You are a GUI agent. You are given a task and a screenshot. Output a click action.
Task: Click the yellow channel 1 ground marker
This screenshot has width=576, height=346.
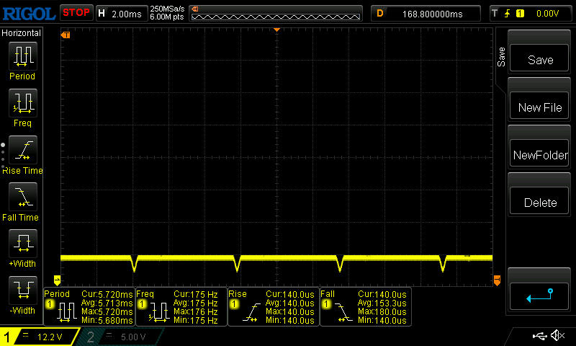point(57,280)
